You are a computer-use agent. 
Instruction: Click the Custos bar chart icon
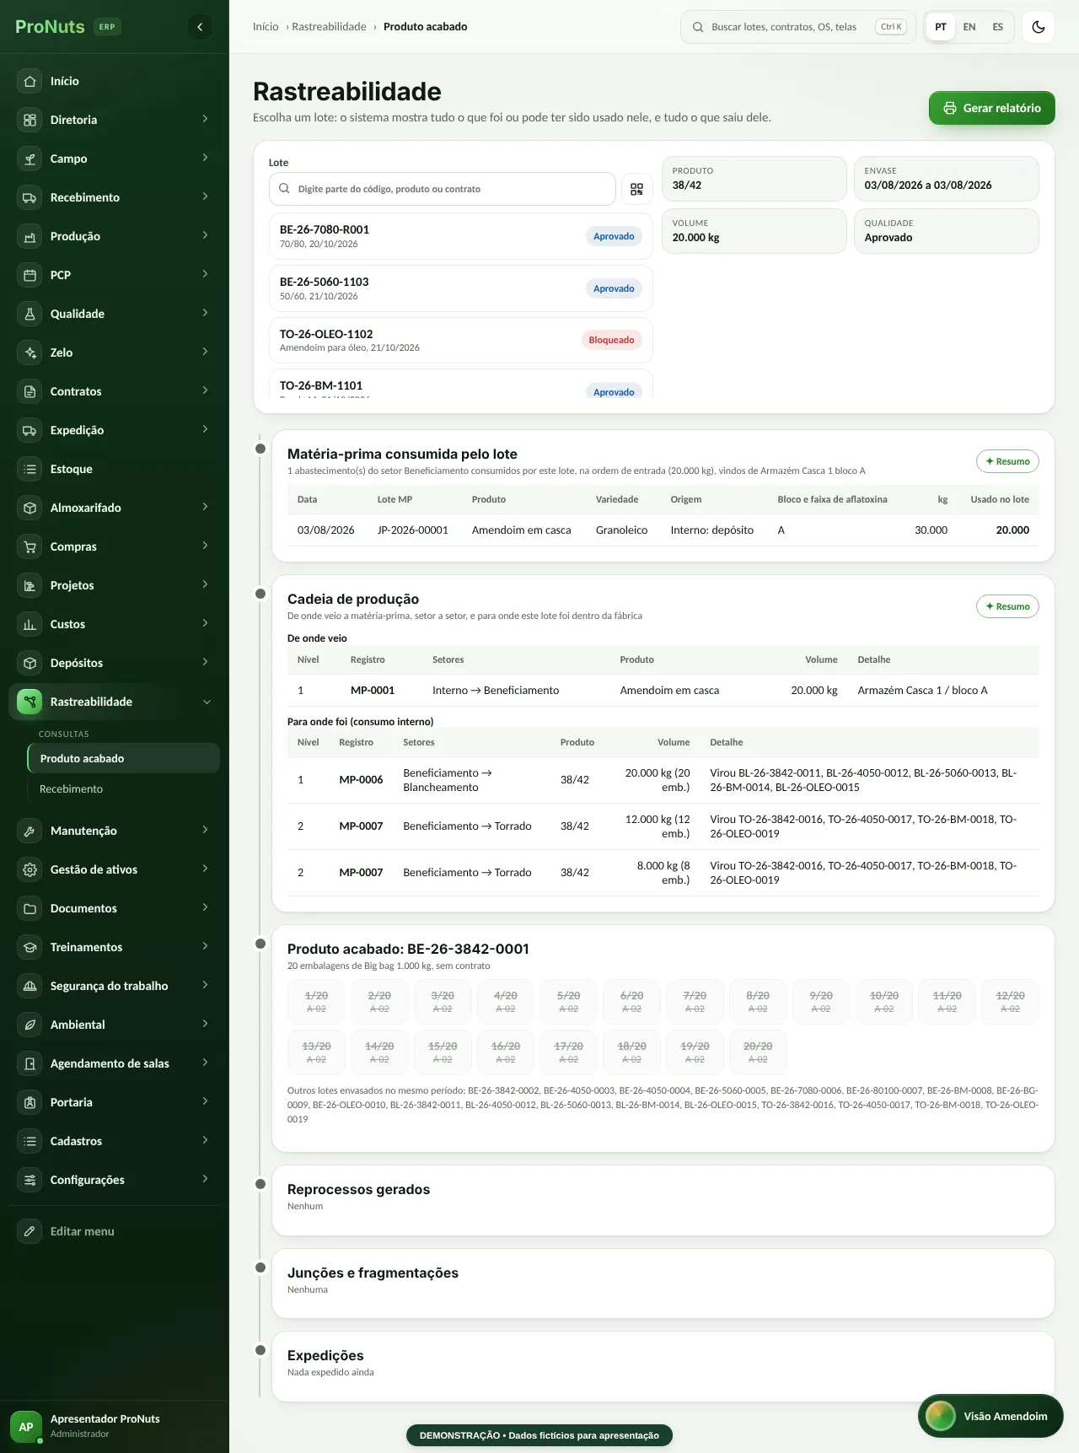30,624
